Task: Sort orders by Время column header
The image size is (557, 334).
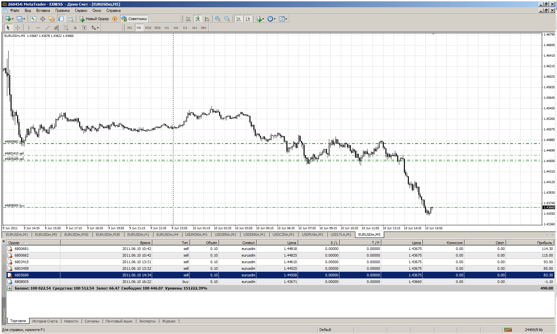Action: [106, 243]
